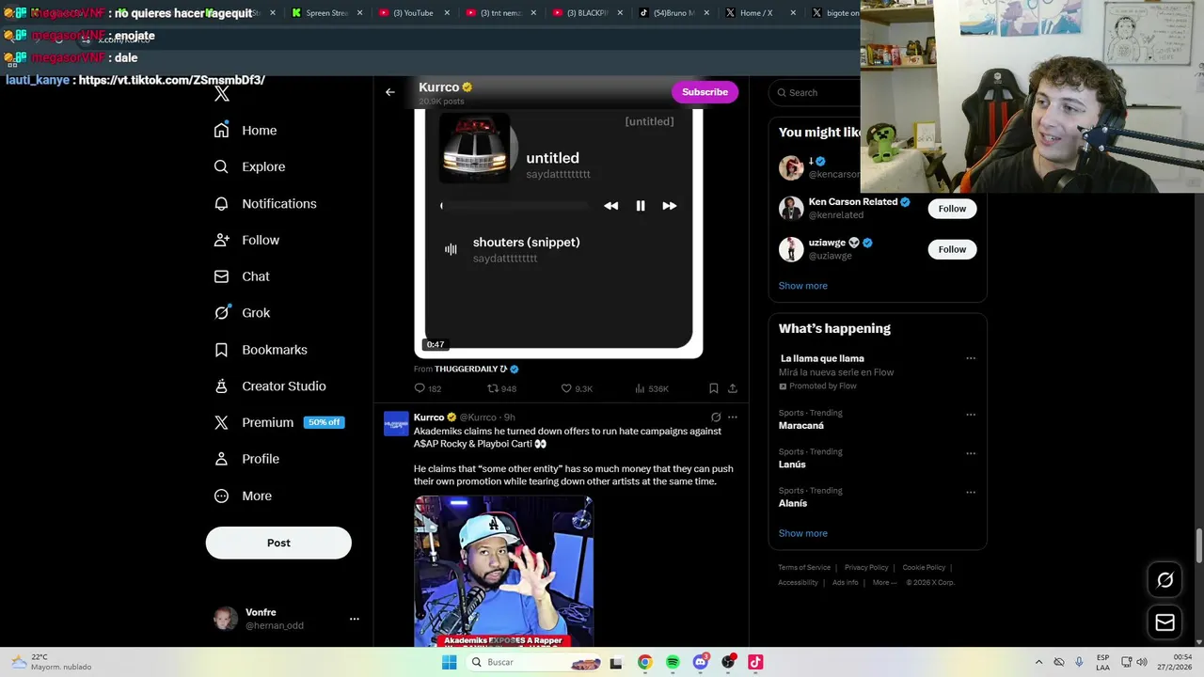Open Creator Studio

[270, 386]
